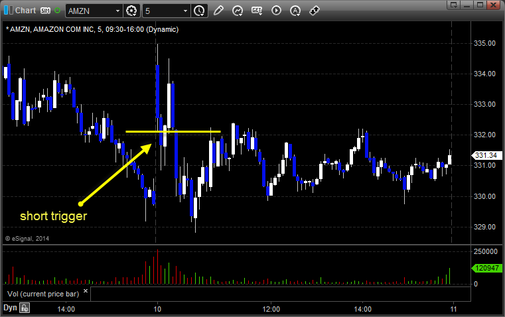Open the alerts A icon menu
This screenshot has width=505, height=317.
click(295, 11)
